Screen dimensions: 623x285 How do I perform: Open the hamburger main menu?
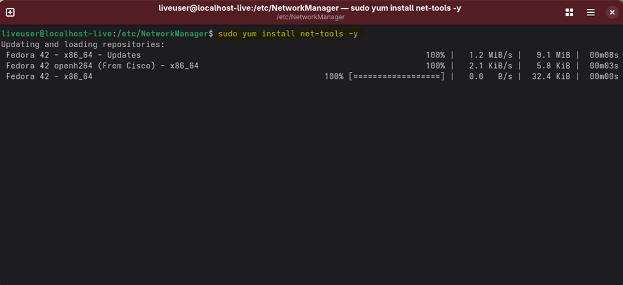coord(590,13)
